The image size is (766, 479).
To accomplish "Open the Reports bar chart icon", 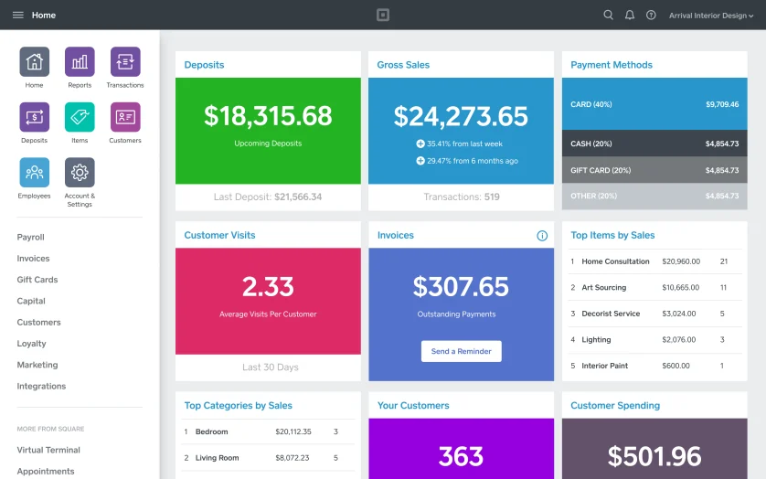I will coord(80,61).
